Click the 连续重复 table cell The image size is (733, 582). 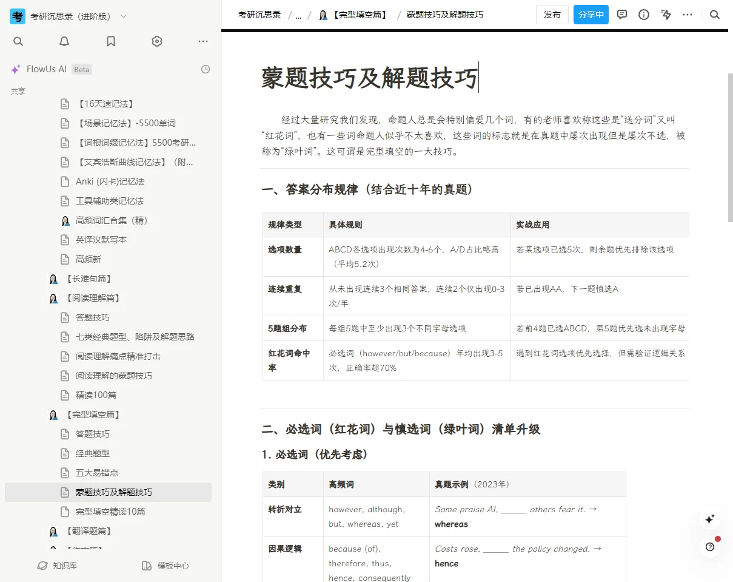pos(293,296)
